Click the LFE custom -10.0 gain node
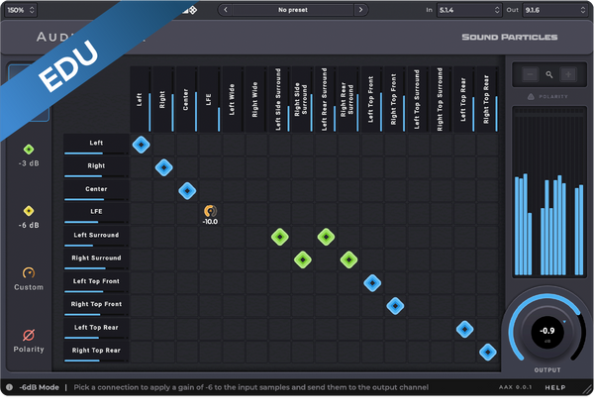Image resolution: width=594 pixels, height=413 pixels. point(210,215)
